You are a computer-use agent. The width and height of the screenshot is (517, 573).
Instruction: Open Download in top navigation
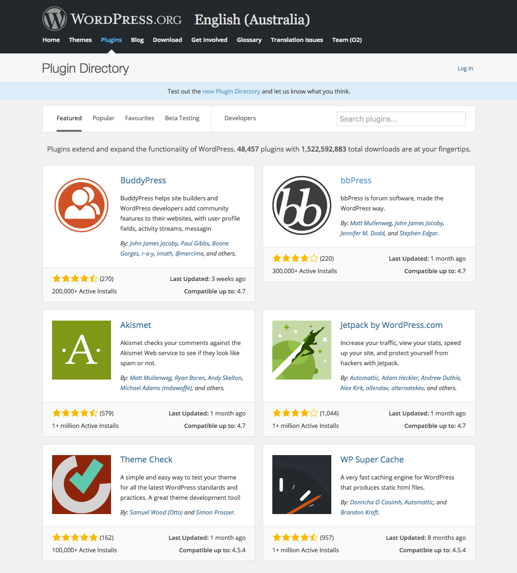coord(167,40)
